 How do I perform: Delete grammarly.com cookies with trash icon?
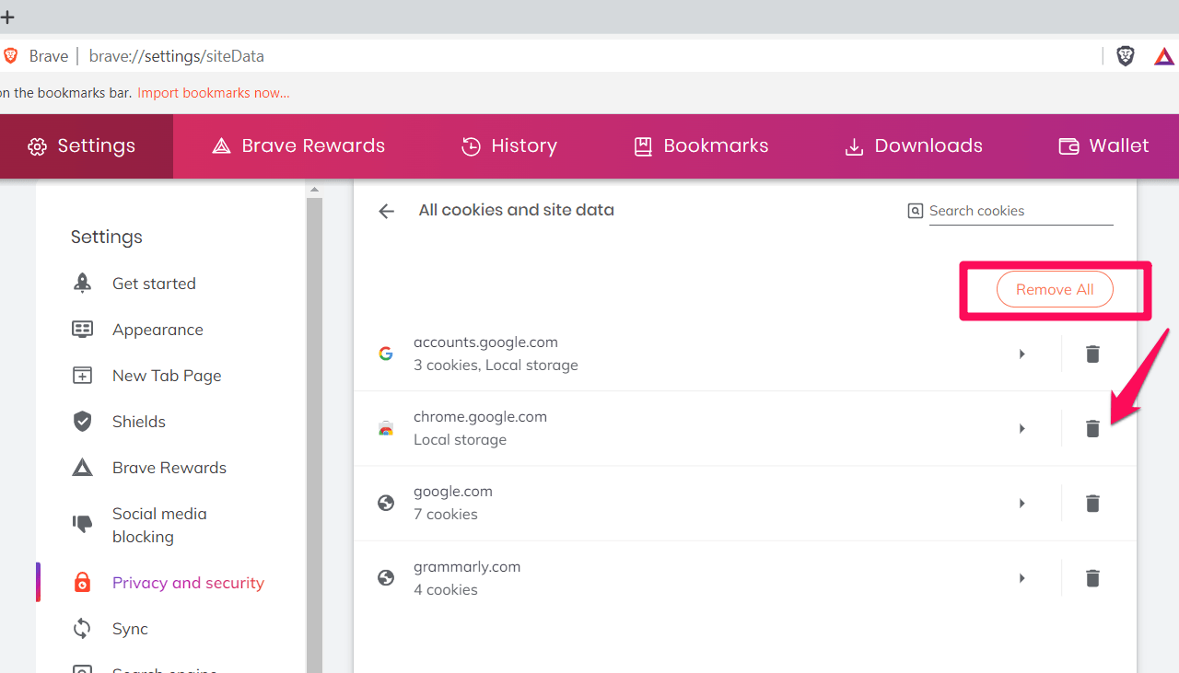(1092, 578)
